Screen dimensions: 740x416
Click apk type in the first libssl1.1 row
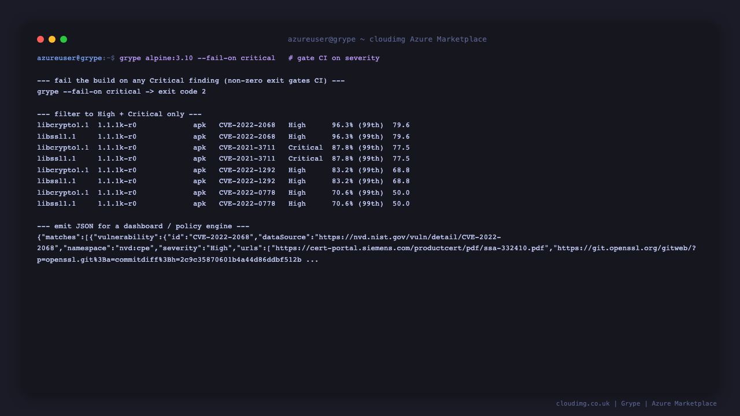click(199, 137)
